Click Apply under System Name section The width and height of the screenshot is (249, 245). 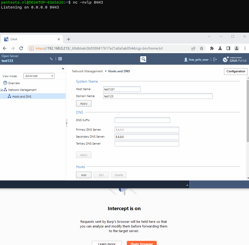point(84,104)
